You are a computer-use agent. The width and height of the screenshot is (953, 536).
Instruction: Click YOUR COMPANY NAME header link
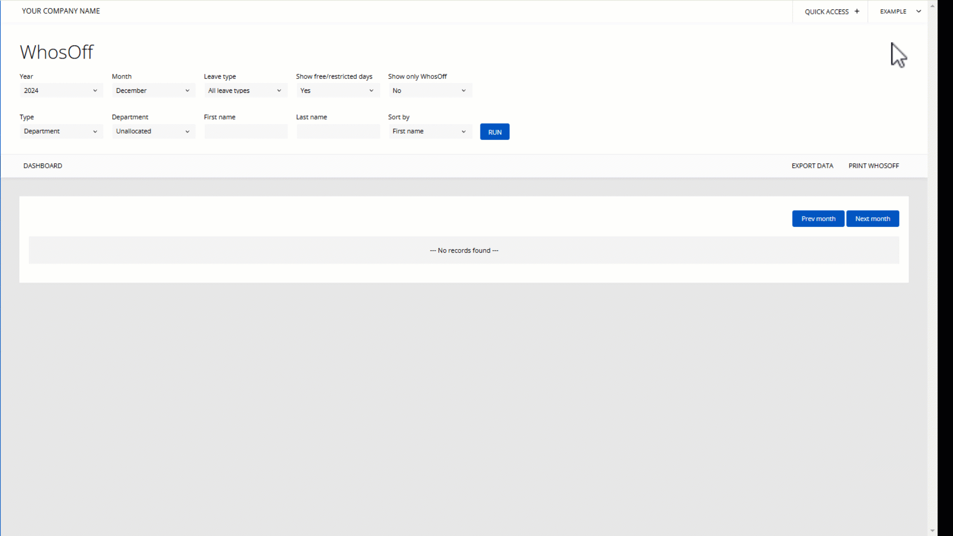pyautogui.click(x=61, y=11)
